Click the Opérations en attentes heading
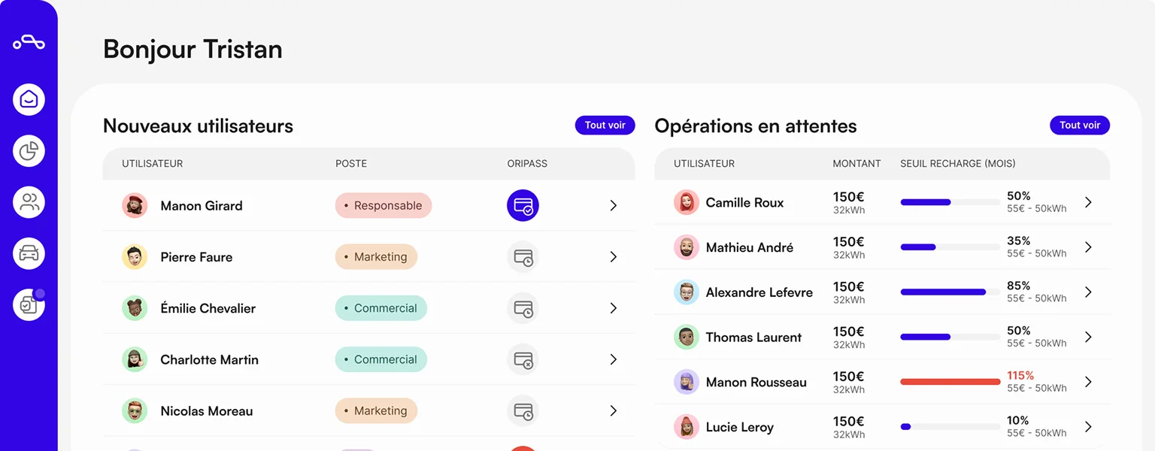This screenshot has height=451, width=1155. tap(756, 126)
